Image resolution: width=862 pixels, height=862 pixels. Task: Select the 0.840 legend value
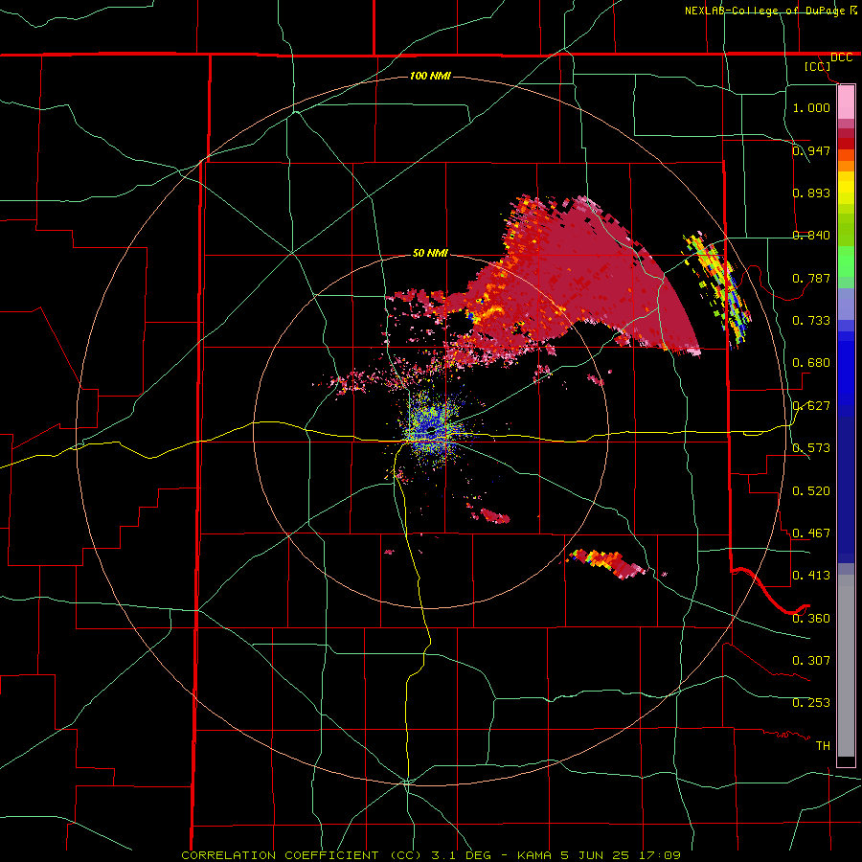point(811,235)
